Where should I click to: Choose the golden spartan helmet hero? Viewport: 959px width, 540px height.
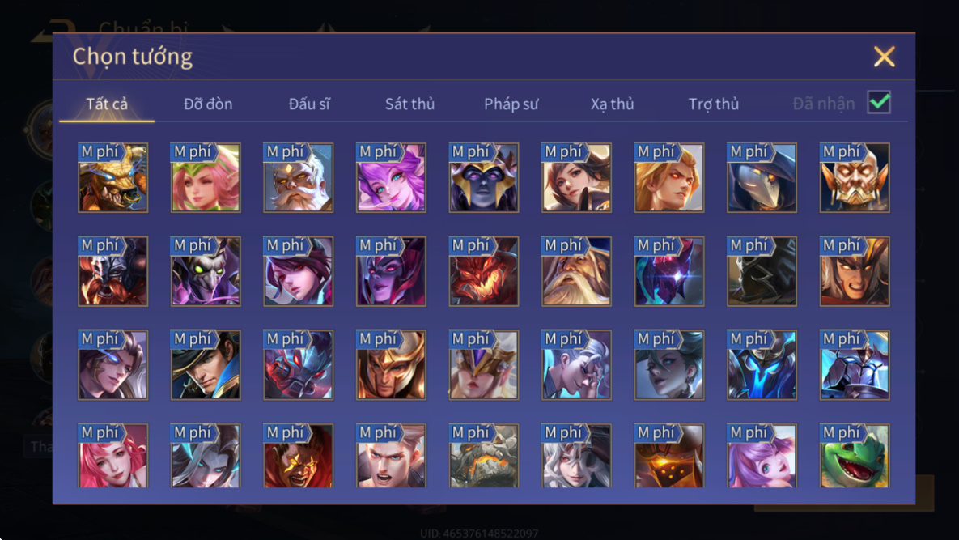[x=391, y=365]
